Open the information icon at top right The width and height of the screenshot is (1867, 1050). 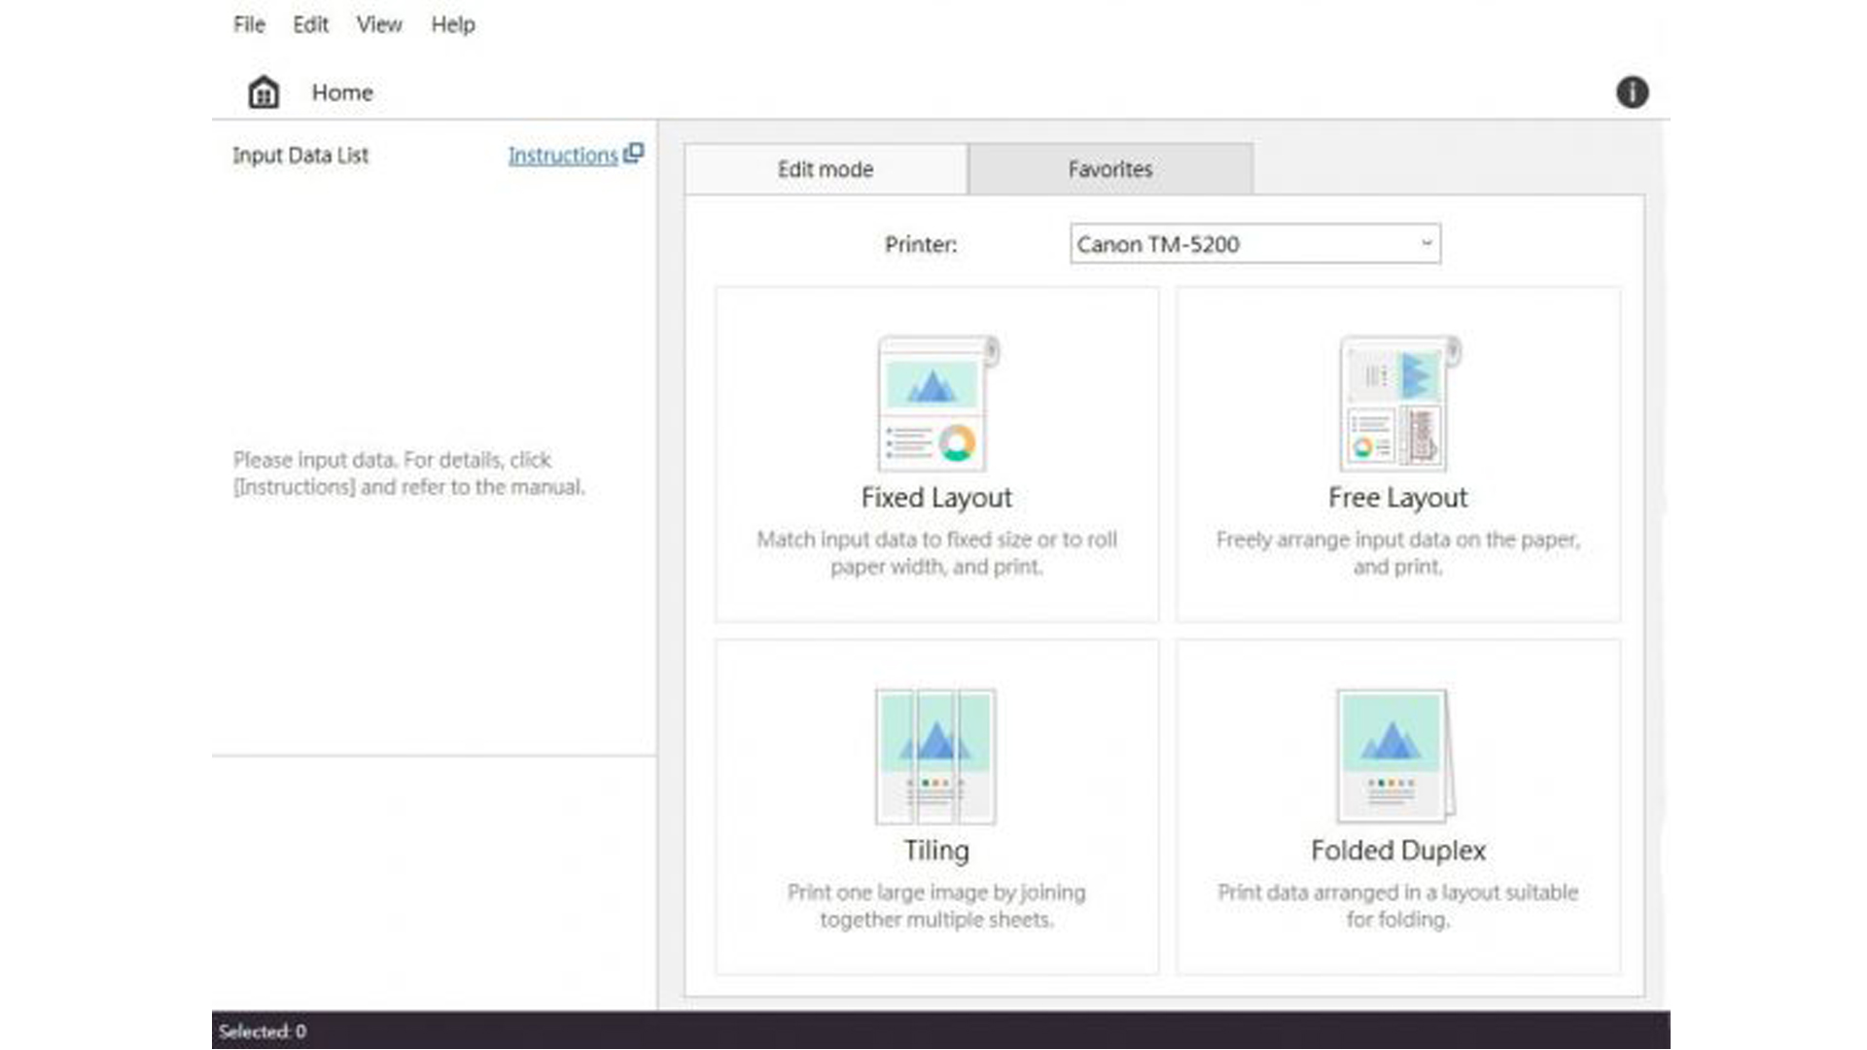[x=1632, y=92]
